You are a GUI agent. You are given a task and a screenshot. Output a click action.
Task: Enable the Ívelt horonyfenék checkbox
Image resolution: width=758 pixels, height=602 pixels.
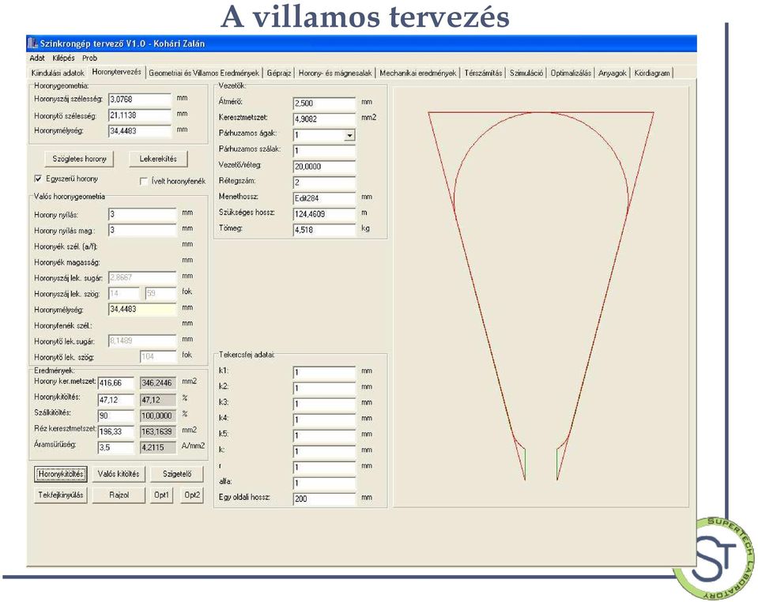(144, 181)
